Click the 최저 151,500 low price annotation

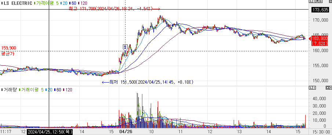coord(148,82)
